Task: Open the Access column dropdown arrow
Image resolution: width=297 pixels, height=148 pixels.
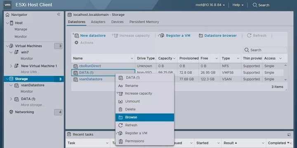Action: pos(280,58)
